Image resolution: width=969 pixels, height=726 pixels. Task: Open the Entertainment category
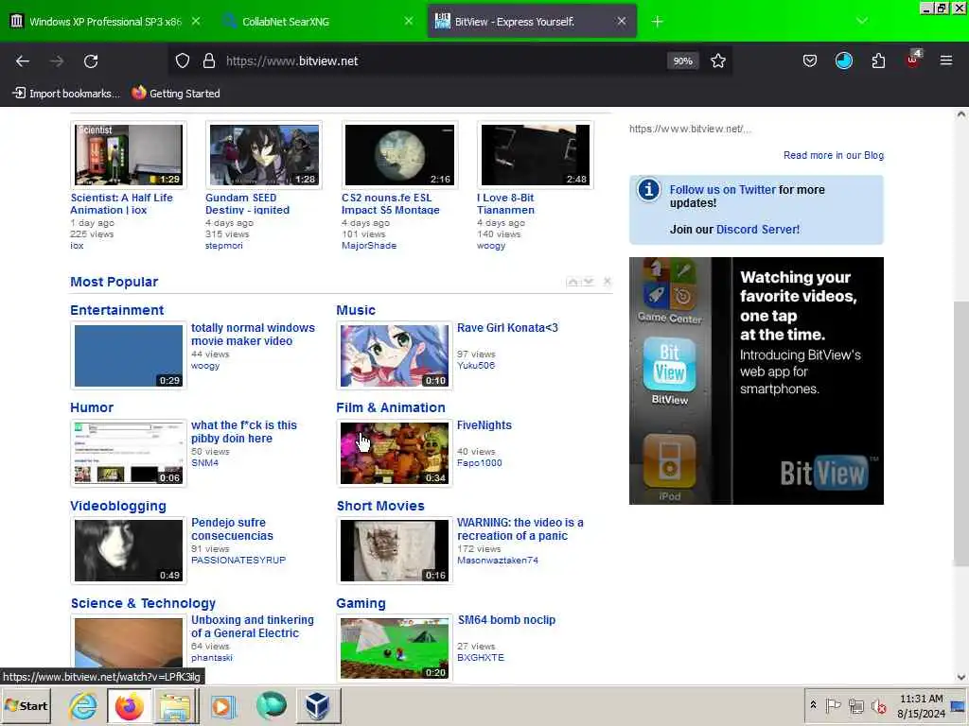coord(116,310)
